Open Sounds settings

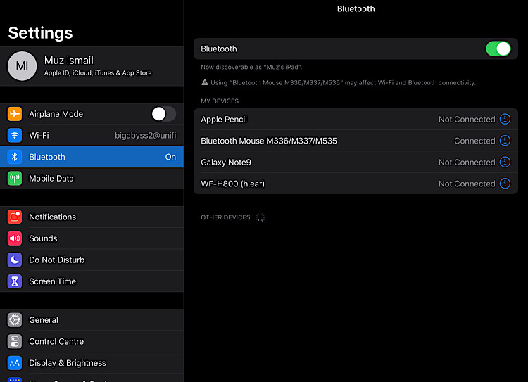(92, 238)
